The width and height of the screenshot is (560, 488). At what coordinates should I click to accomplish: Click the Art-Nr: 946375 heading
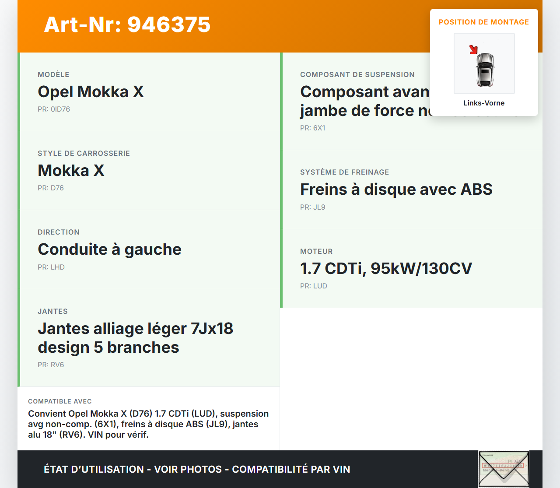pyautogui.click(x=127, y=25)
